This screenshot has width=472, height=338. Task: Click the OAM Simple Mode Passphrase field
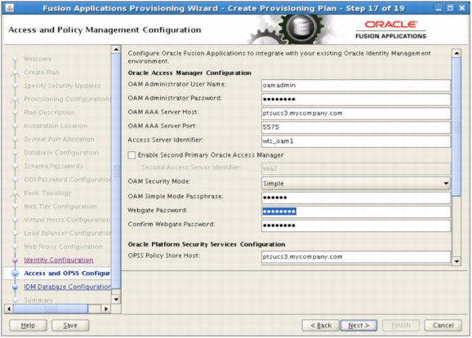pyautogui.click(x=356, y=198)
